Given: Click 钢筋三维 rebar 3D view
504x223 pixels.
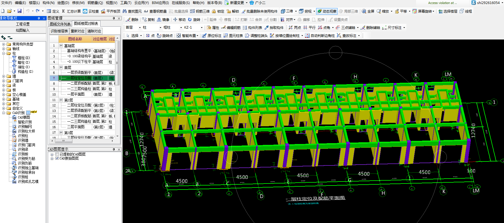Looking at the screenshot, I should tap(200, 11).
